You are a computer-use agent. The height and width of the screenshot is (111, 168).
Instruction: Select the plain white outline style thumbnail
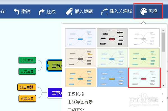tap(144, 38)
